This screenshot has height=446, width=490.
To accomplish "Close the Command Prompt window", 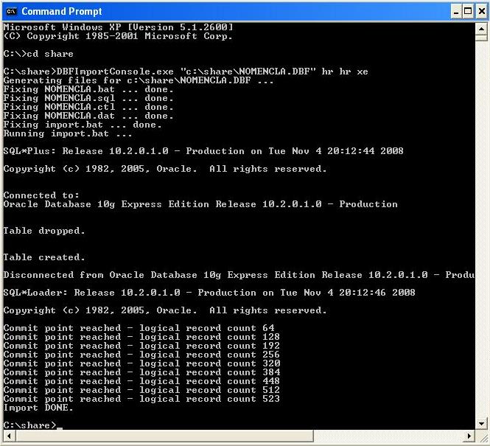I will [482, 12].
